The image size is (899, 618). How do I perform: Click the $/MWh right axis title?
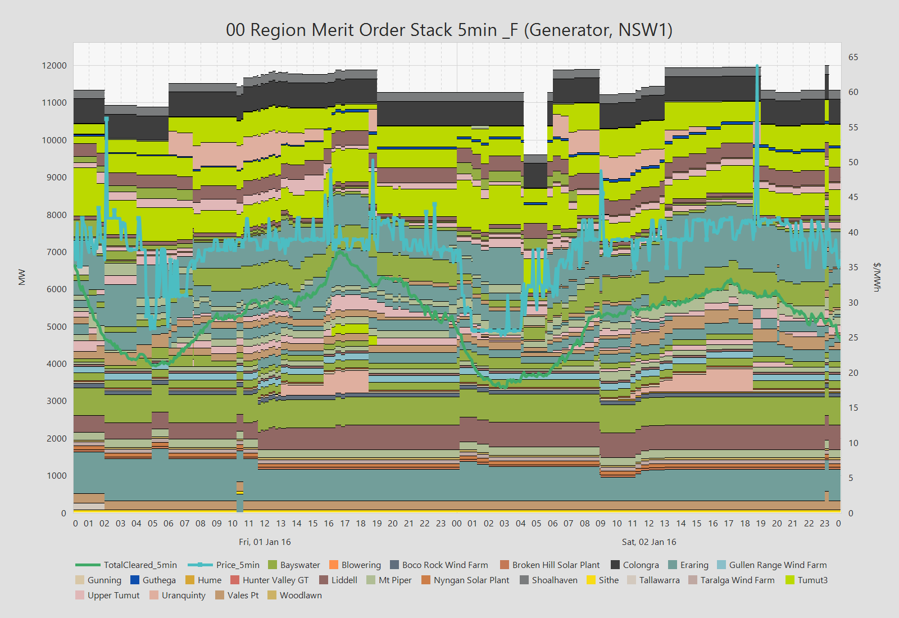tap(877, 277)
